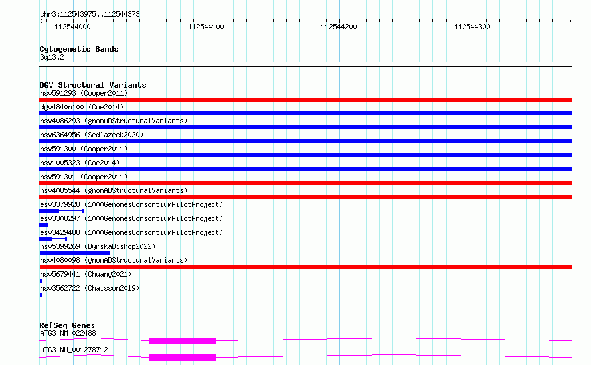Click the nsv1005323 (Coe2014) label
Image resolution: width=591 pixels, height=365 pixels.
point(80,163)
